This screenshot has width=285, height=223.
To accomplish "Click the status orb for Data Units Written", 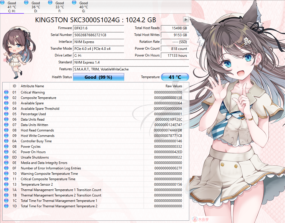I will 6,125.
